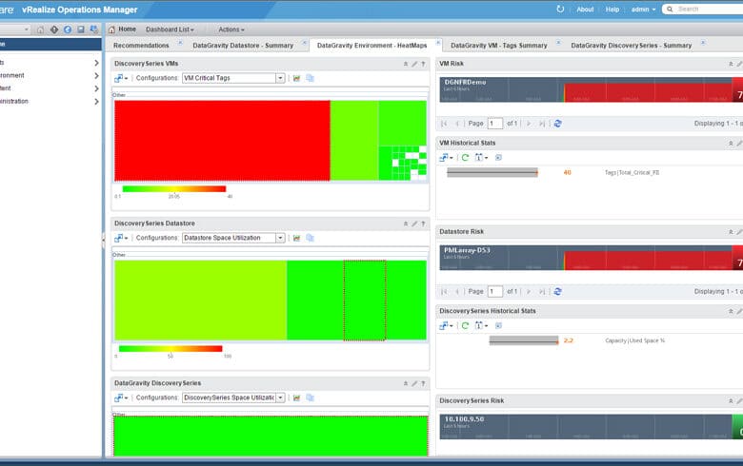Screen dimensions: 743x466
Task: Click copy icon in Discovery Series Datastore toolbar
Action: 310,238
